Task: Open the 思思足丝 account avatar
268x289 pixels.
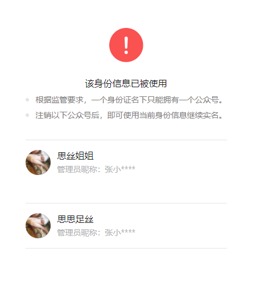Action: (x=38, y=226)
